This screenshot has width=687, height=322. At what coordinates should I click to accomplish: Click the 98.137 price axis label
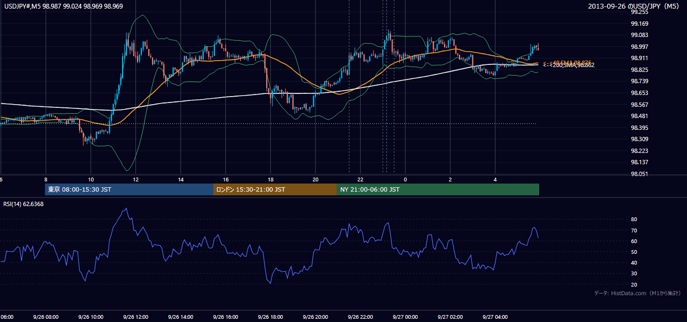click(x=639, y=162)
